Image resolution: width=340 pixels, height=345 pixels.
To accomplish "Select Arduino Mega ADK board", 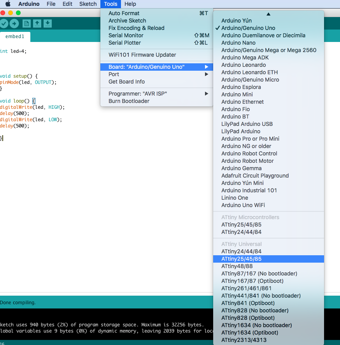I will (268, 57).
